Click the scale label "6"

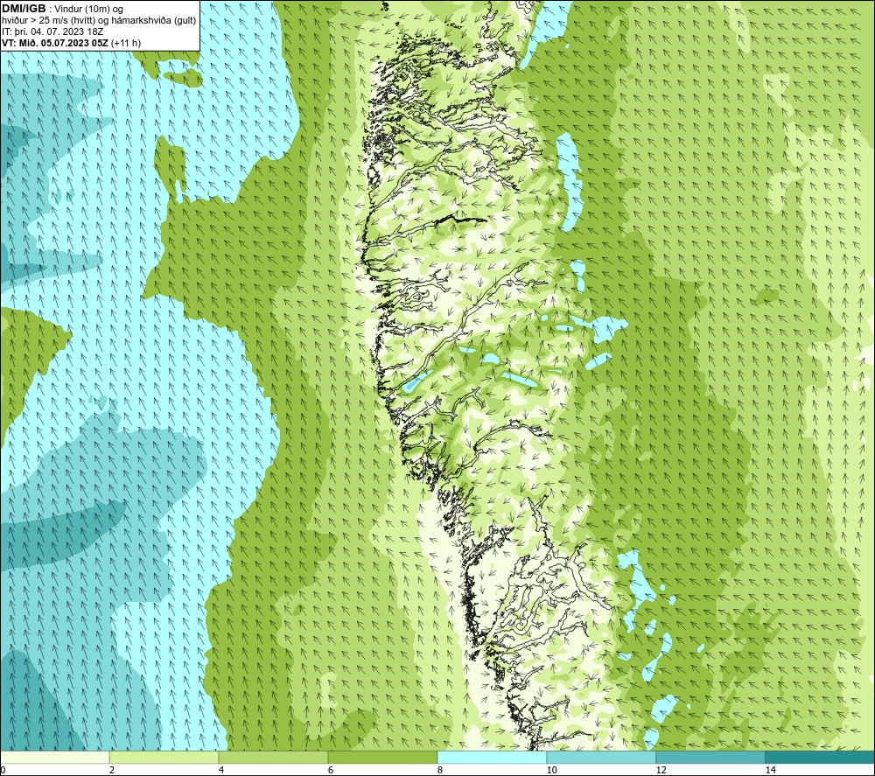pos(331,770)
